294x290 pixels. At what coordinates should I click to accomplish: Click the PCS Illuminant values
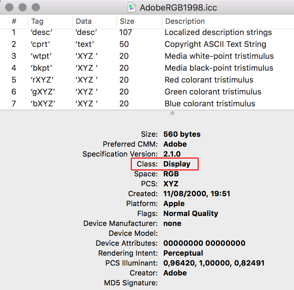tap(214, 263)
